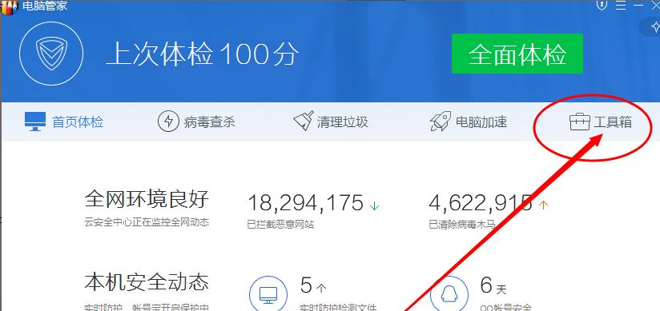This screenshot has height=311, width=660.
Task: Click the shield logo in the circle
Action: pos(51,54)
